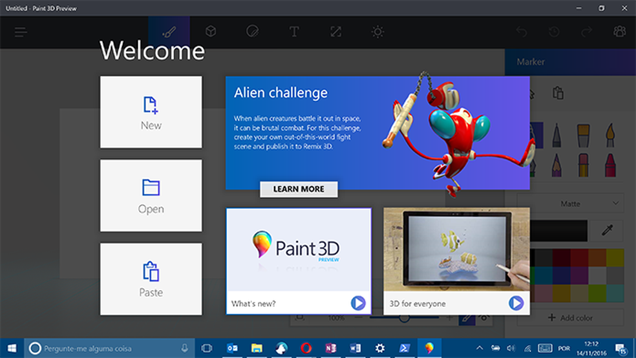Open the Opera browser from the taskbar
The image size is (636, 358).
click(x=306, y=348)
